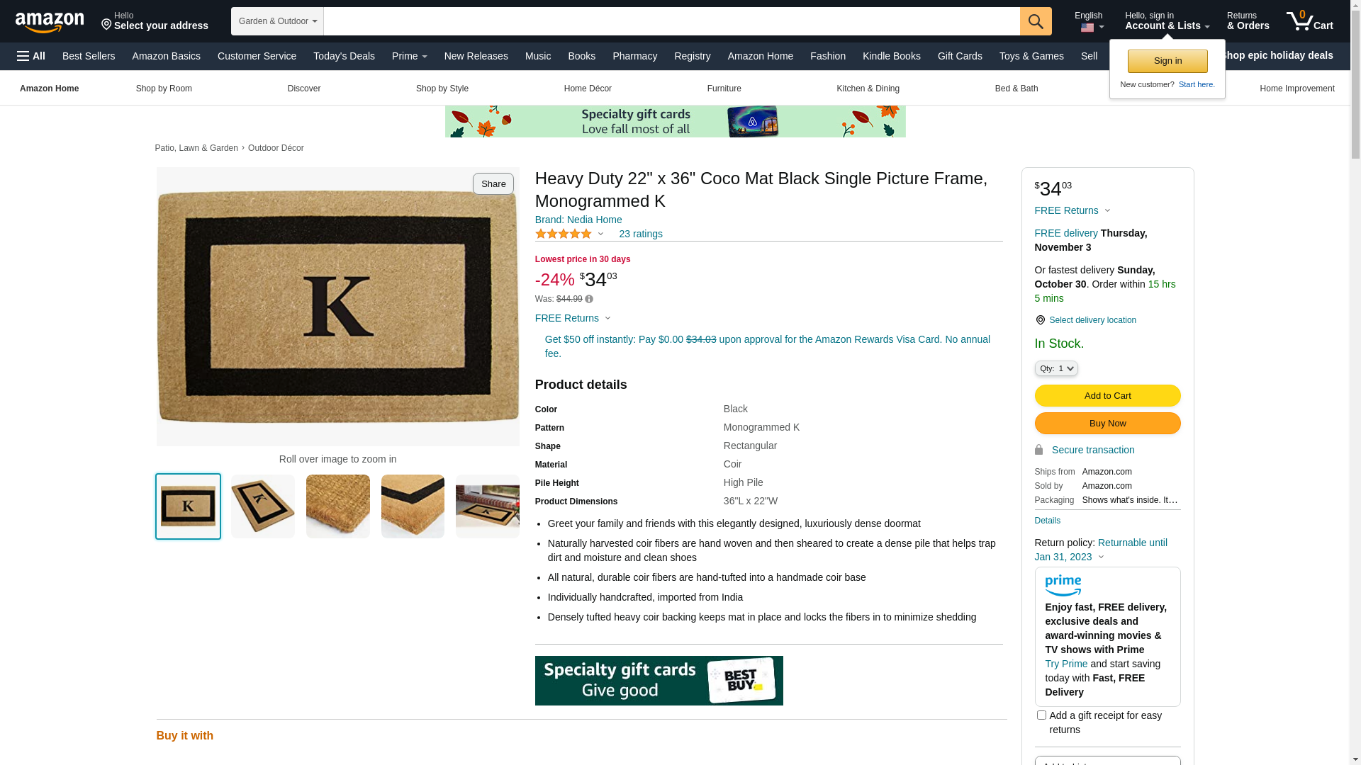Check the gift receipt checkbox
This screenshot has width=1361, height=765.
click(1041, 715)
